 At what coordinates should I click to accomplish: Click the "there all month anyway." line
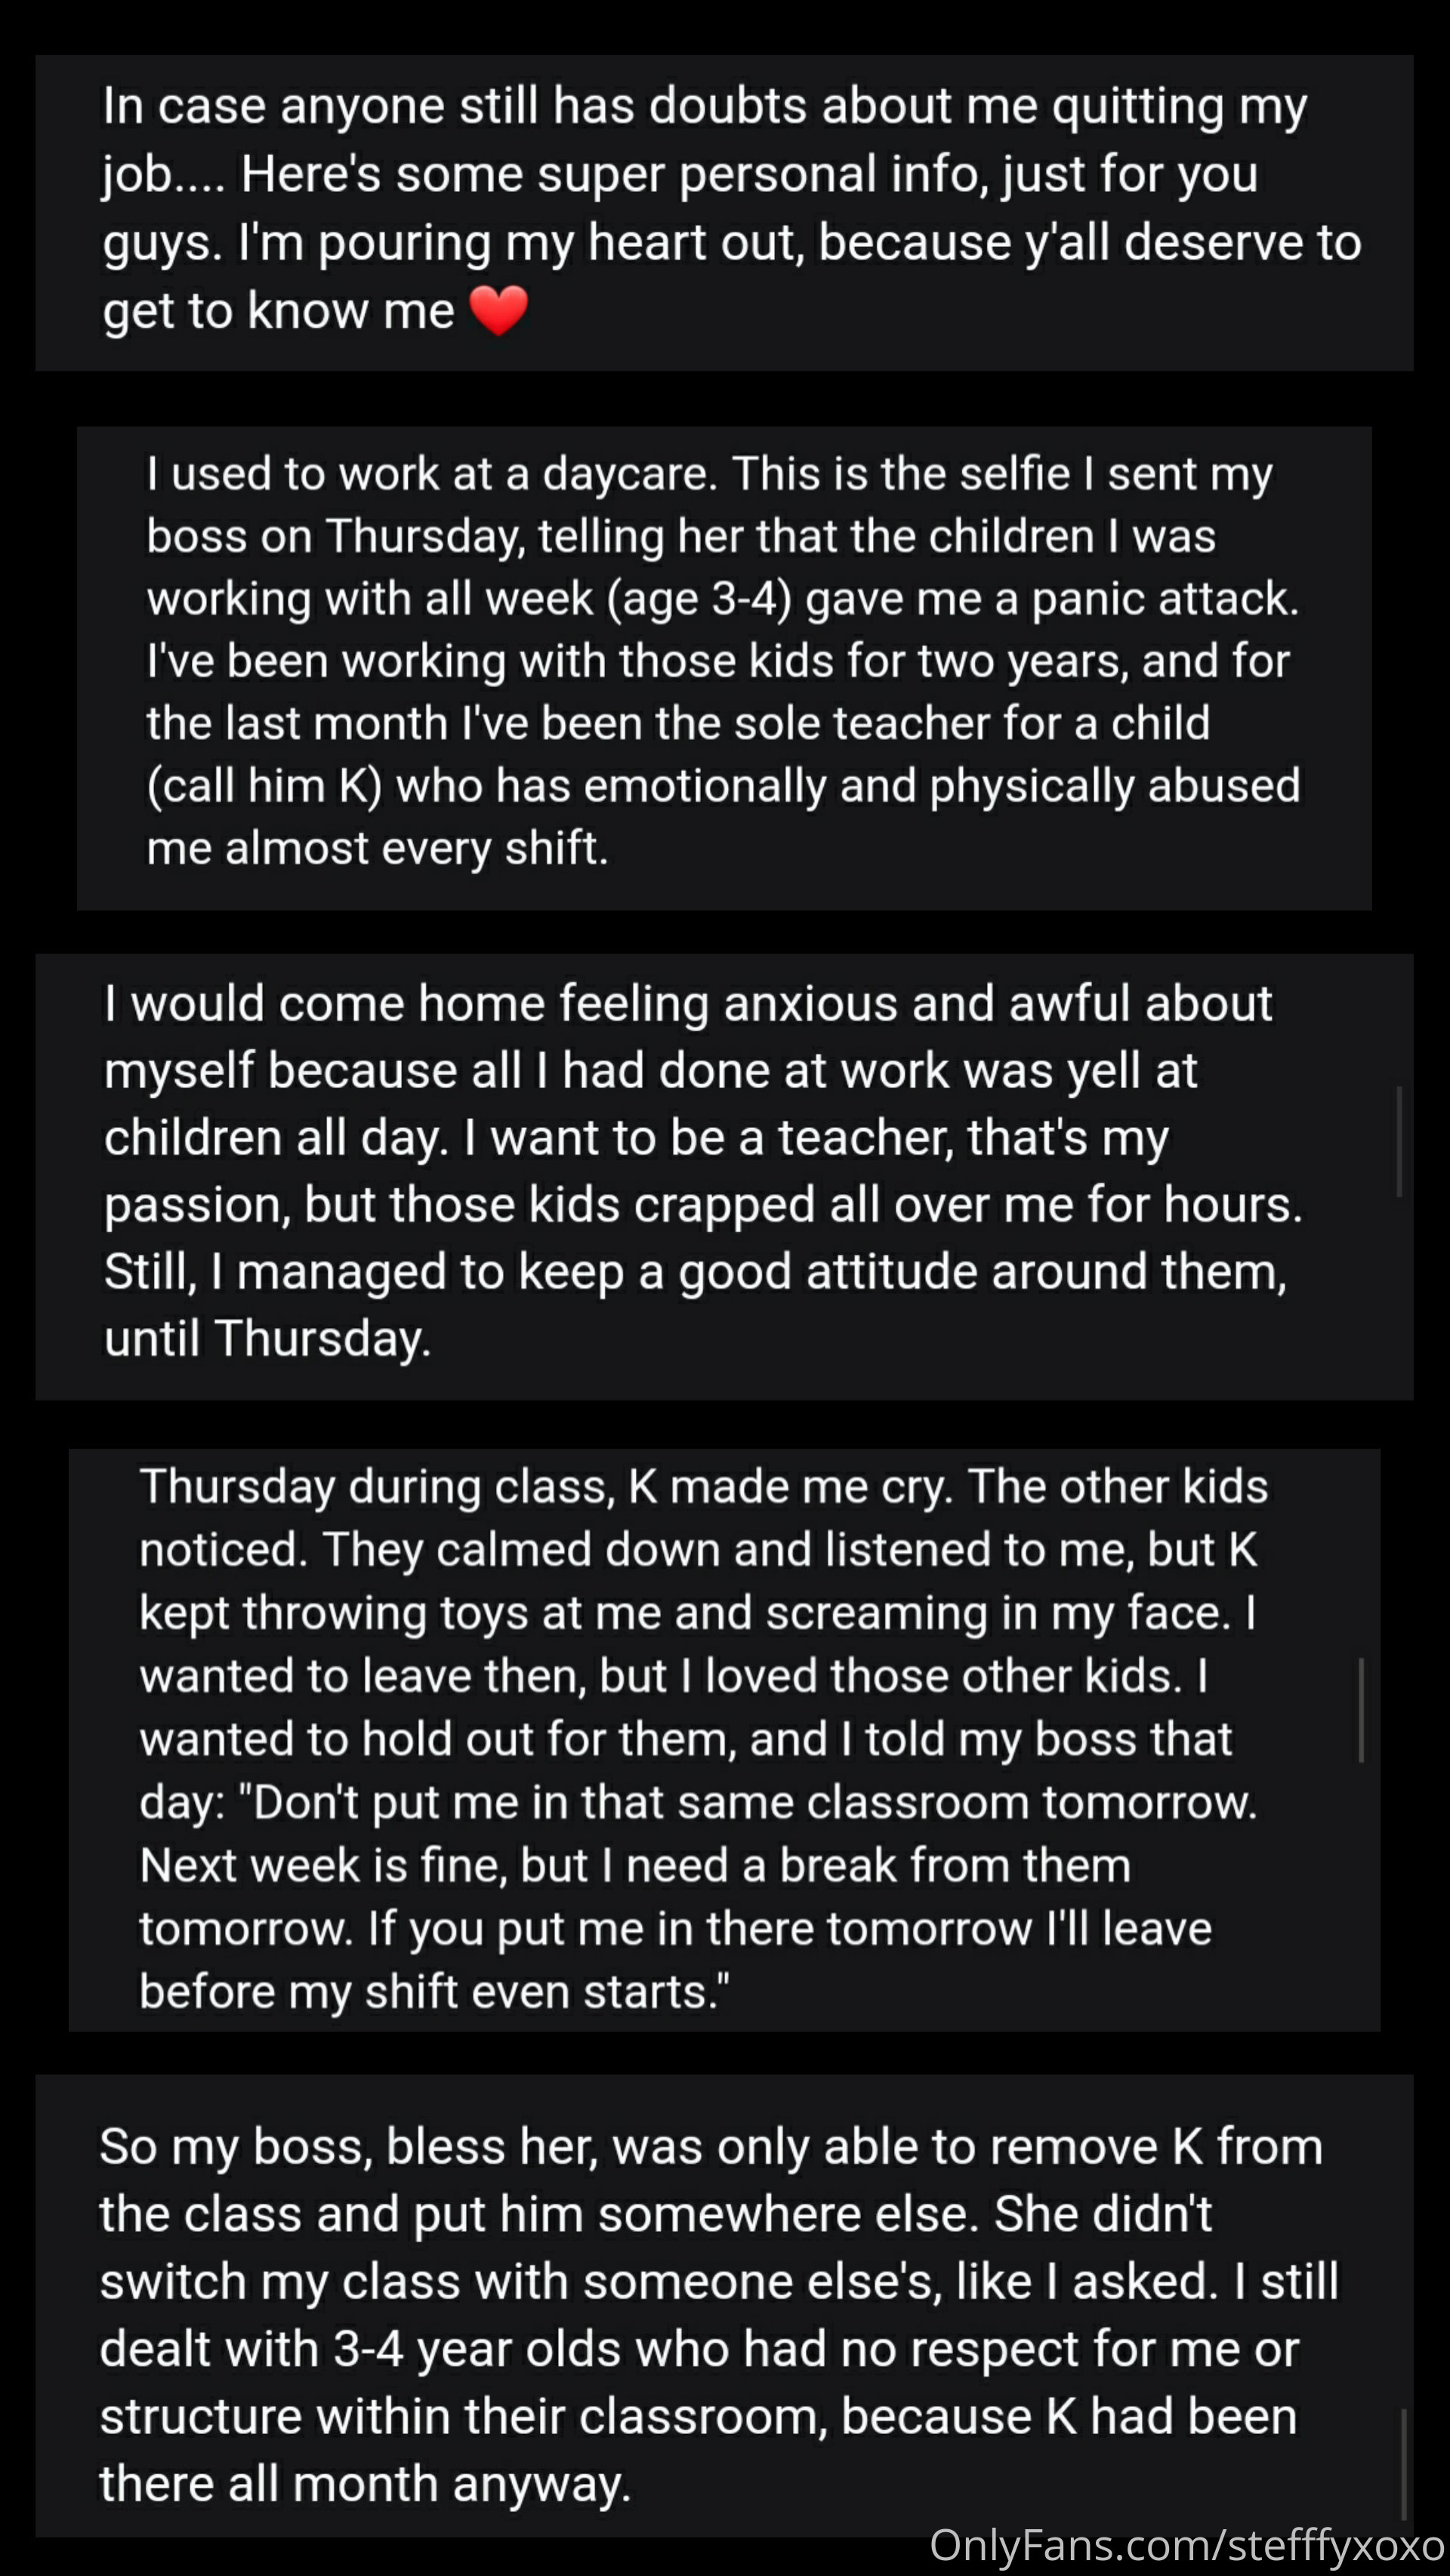[x=365, y=2484]
